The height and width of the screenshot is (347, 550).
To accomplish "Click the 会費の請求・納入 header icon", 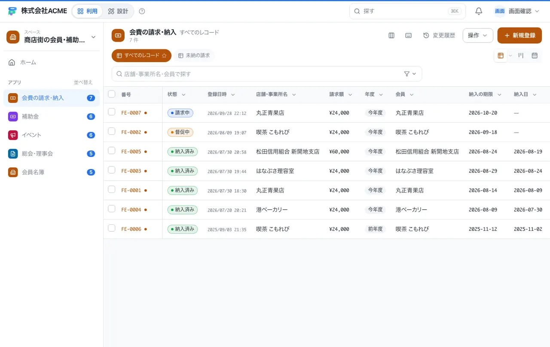I will click(118, 36).
